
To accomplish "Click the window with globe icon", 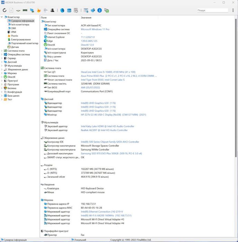I will point(86,10).
